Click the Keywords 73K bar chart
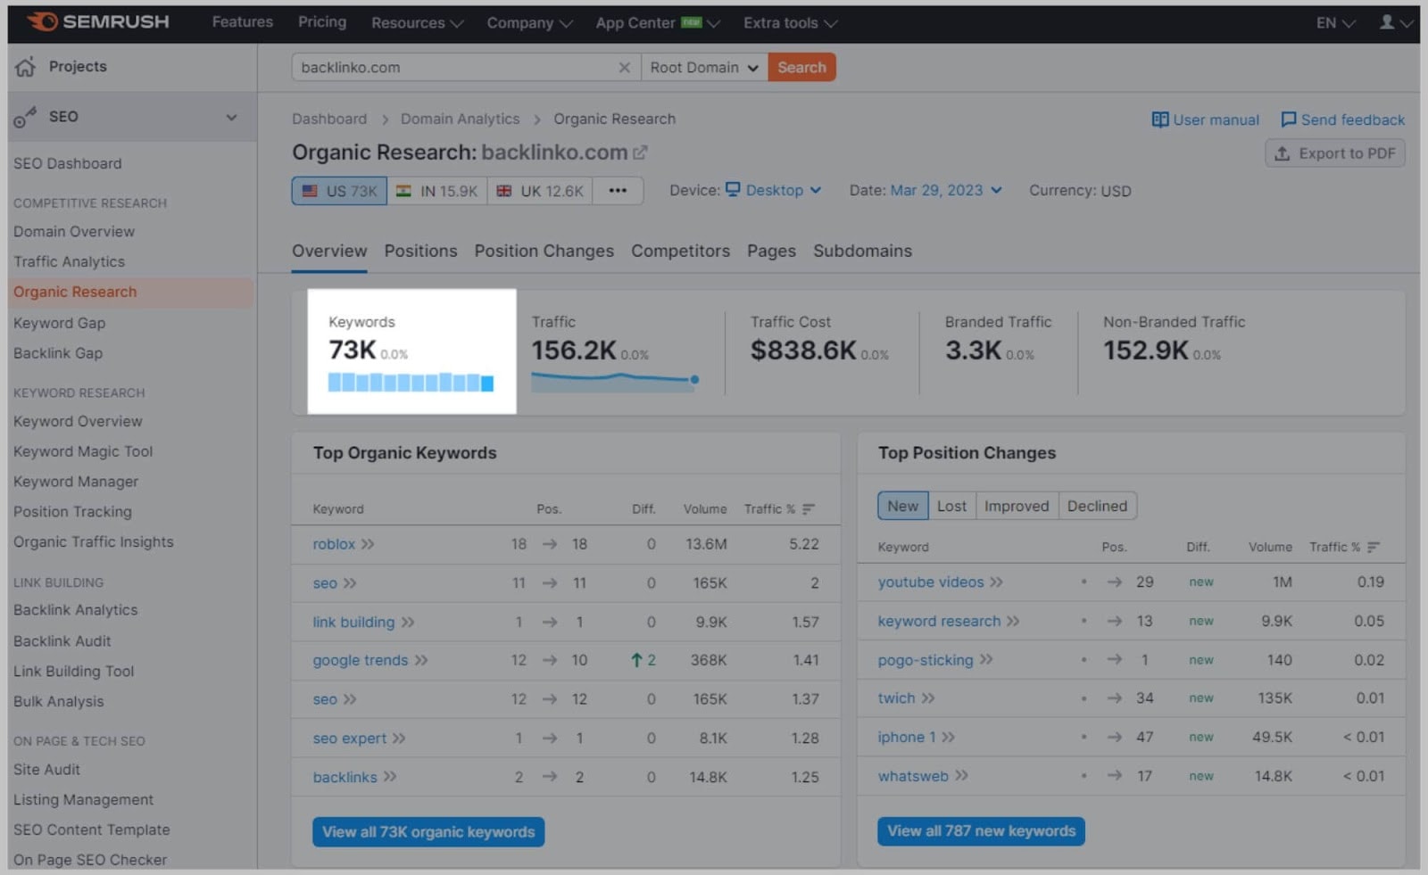 pyautogui.click(x=411, y=383)
